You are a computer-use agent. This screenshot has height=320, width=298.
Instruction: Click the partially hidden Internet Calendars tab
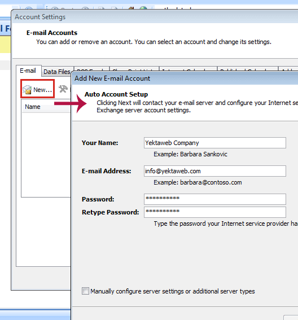pyautogui.click(x=188, y=69)
